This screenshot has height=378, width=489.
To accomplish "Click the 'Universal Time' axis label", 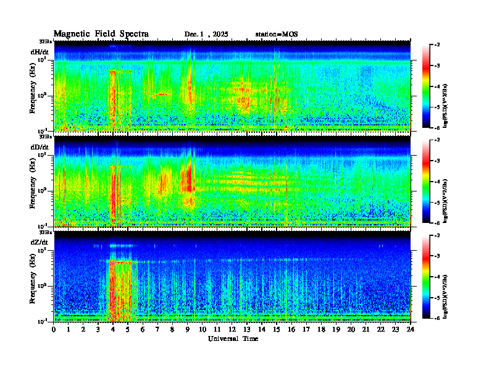I will coord(233,338).
